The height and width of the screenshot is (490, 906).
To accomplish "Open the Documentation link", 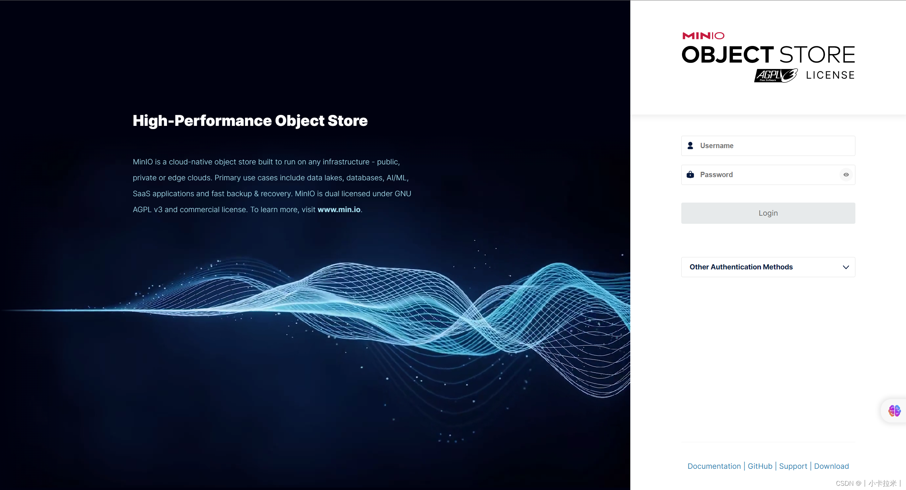I will (714, 466).
